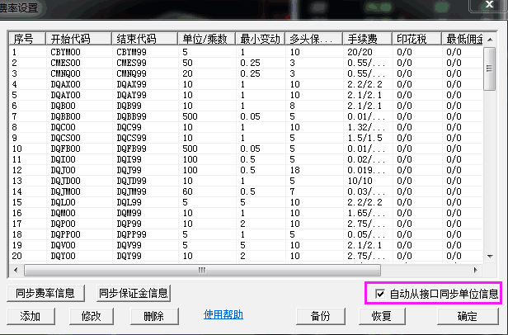508x335 pixels.
Task: Select row DQL00
Action: [x=247, y=202]
